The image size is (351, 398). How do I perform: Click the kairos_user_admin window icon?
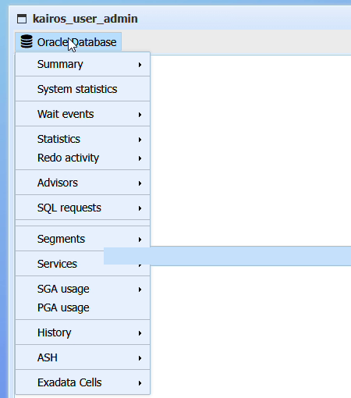click(x=22, y=19)
